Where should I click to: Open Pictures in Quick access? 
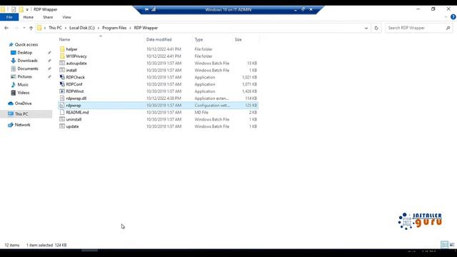(24, 76)
